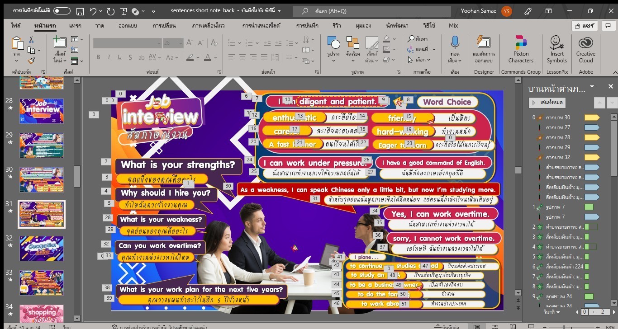Select the Format Painter brush icon
This screenshot has width=618, height=329.
click(x=31, y=61)
